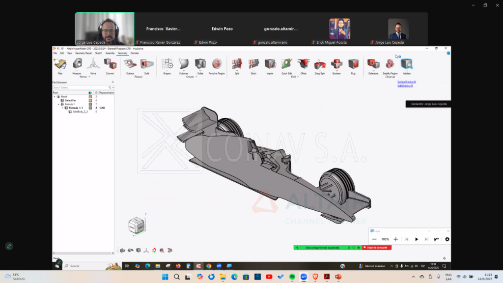Click the red stop sharing button
Image resolution: width=503 pixels, height=283 pixels.
tap(377, 248)
